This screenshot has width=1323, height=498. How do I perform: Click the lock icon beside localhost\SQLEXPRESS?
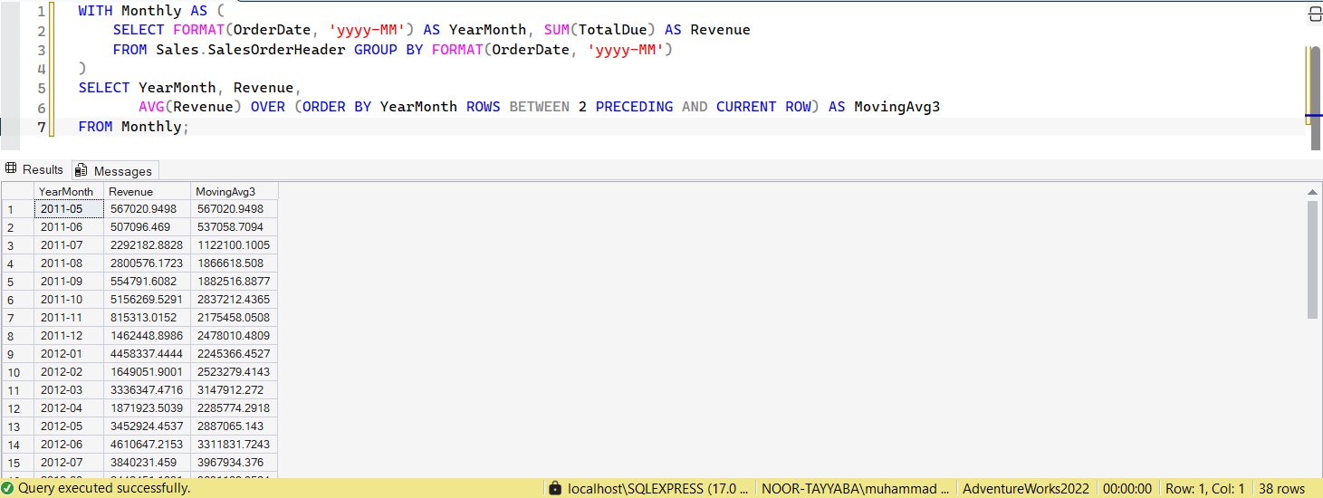click(555, 488)
